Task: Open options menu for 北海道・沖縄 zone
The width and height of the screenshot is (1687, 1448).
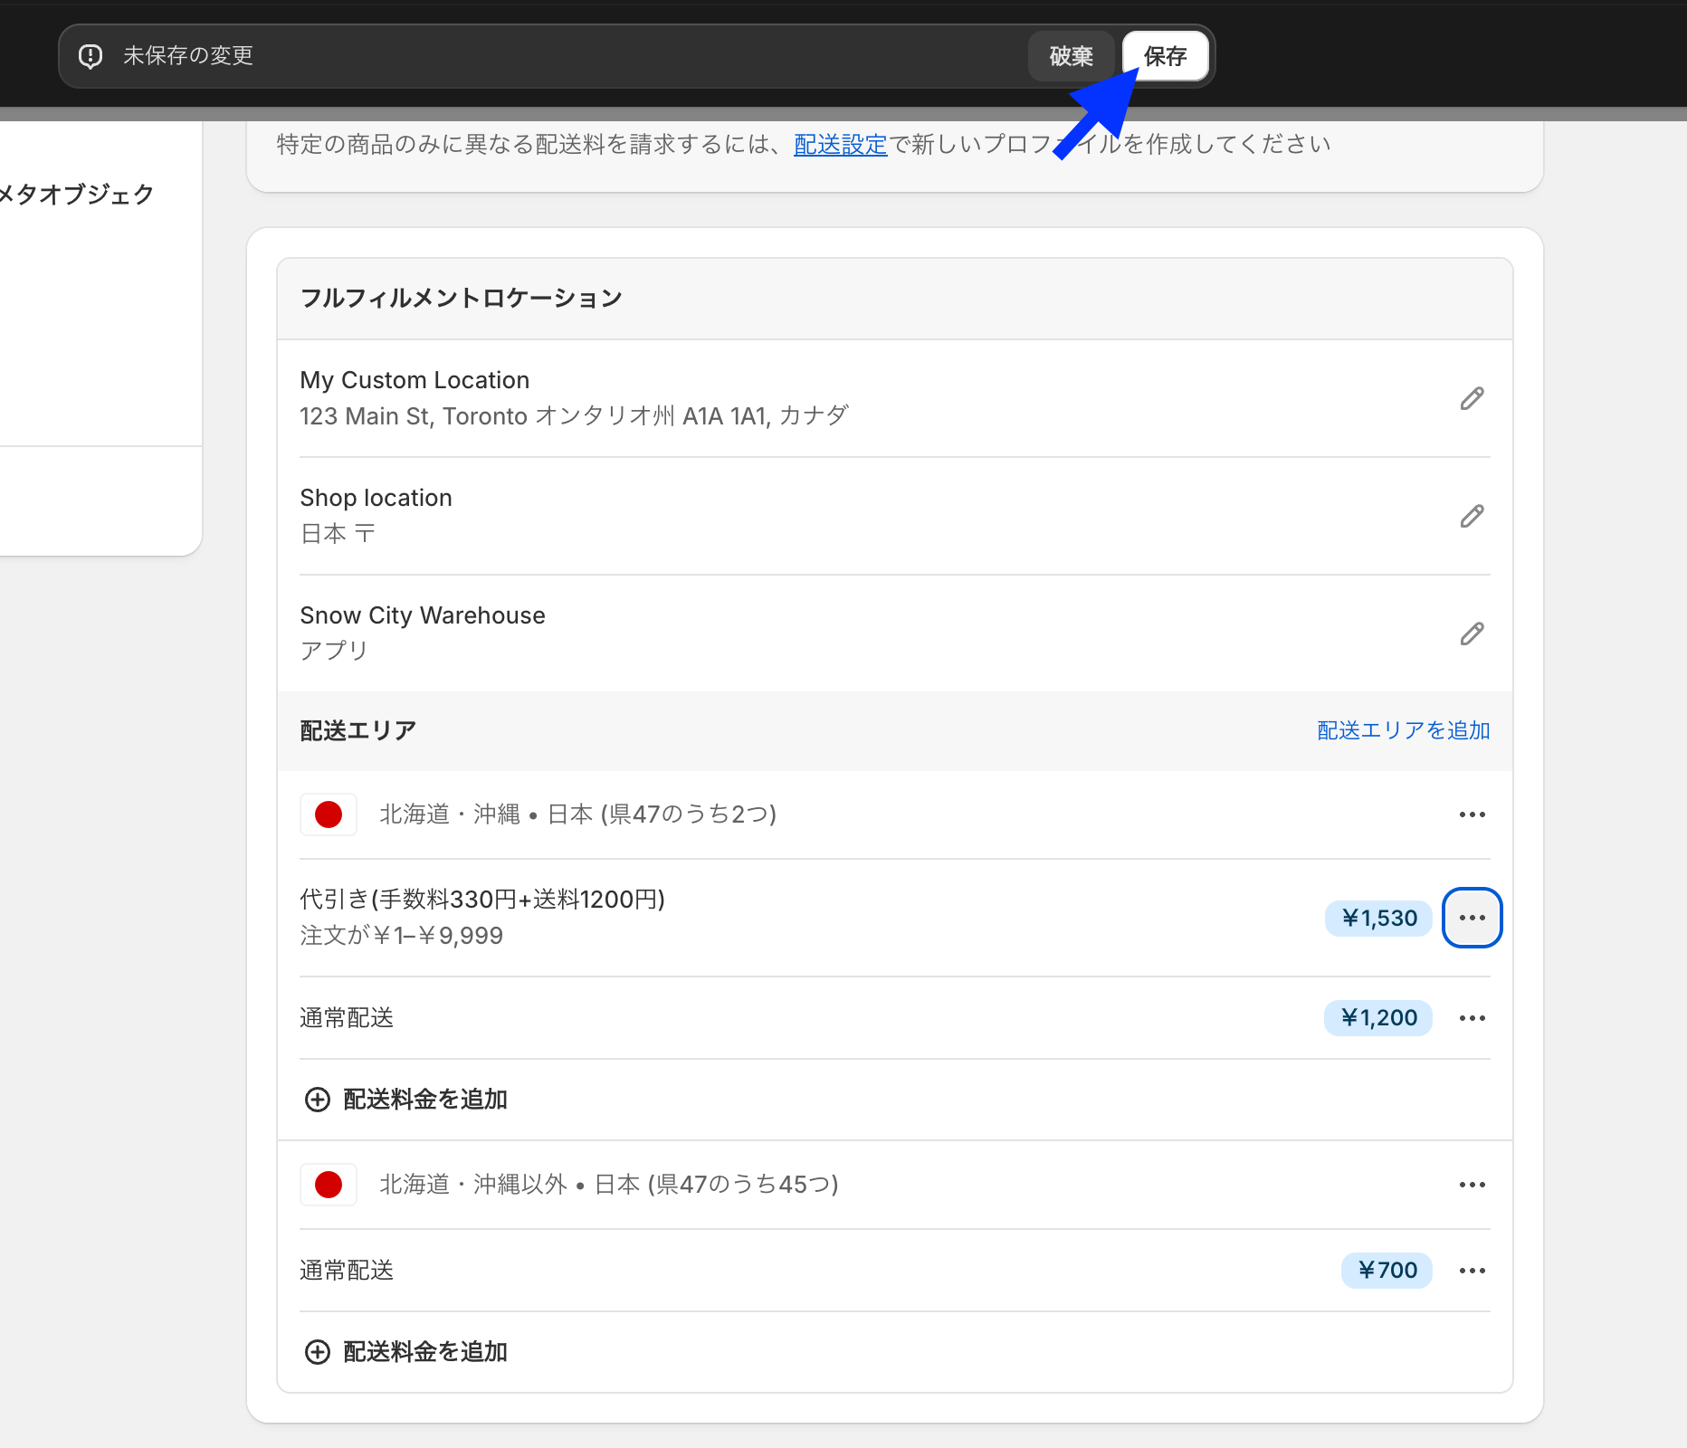Action: 1472,814
